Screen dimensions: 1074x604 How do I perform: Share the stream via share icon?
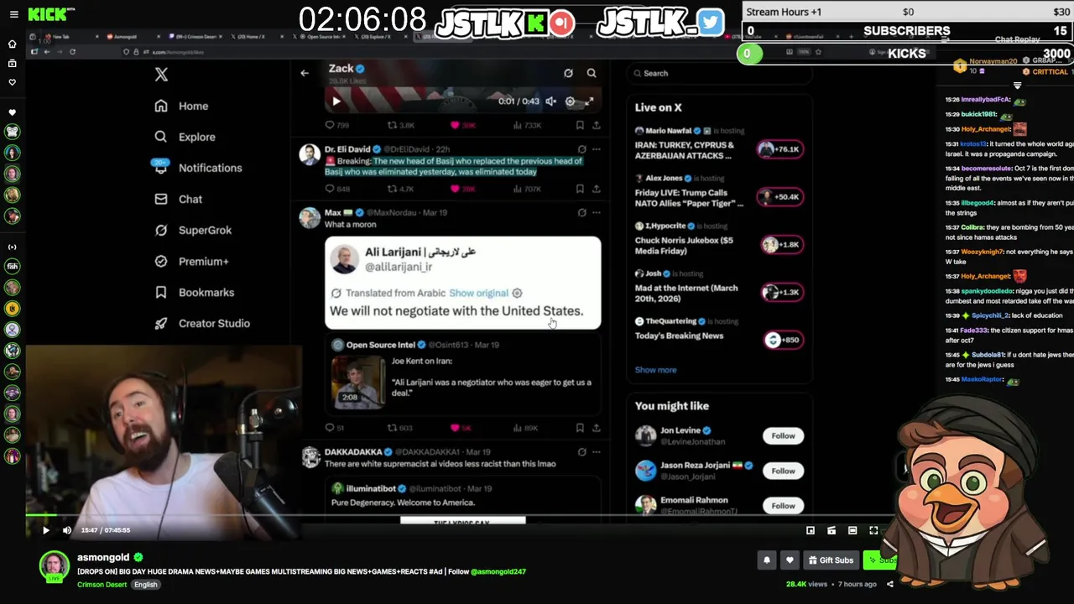point(890,584)
